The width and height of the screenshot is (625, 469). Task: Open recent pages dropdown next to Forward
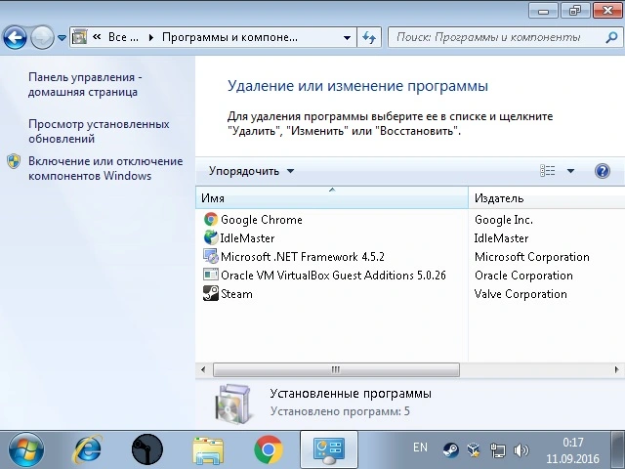click(62, 38)
